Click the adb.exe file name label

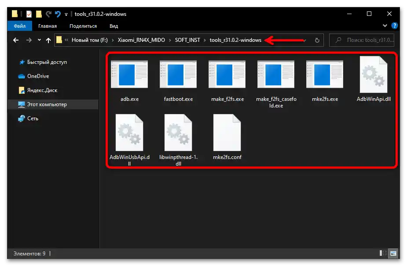tap(129, 99)
